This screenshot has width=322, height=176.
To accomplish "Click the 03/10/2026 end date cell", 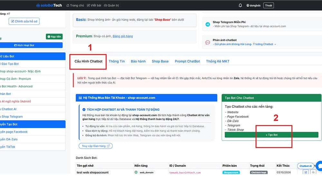I will pos(284,172).
